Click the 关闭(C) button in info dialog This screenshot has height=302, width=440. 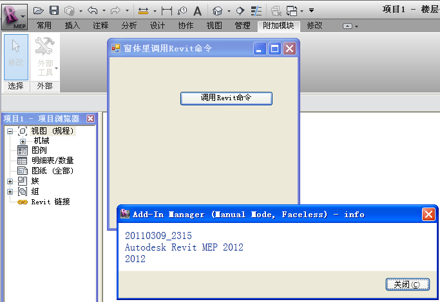407,285
